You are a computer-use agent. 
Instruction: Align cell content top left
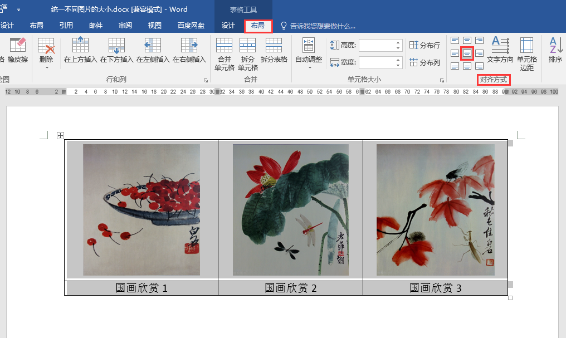455,41
